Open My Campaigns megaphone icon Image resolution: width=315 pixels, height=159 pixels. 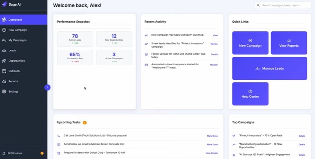pos(4,40)
